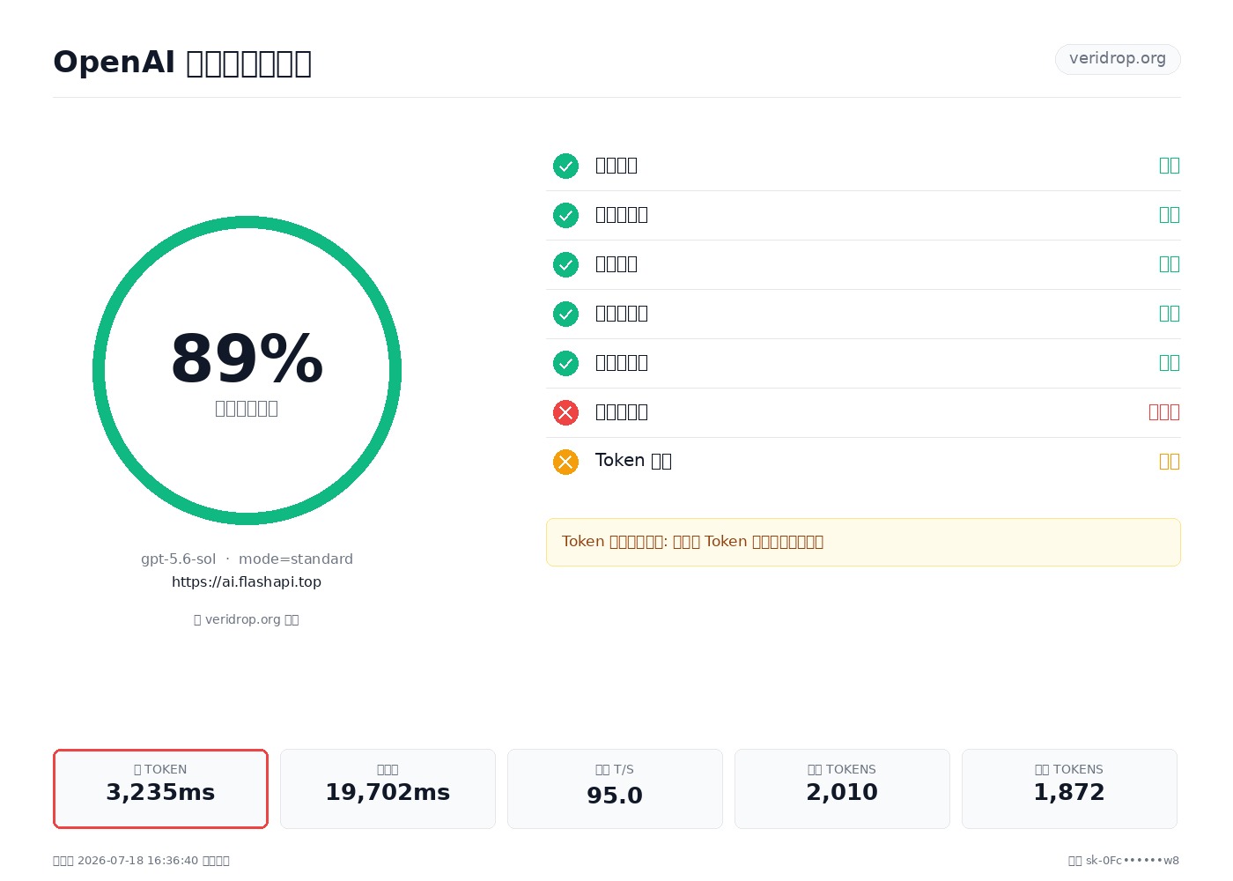The width and height of the screenshot is (1233, 881).
Task: Click the green checkmark icon in the fourth check row
Action: pyautogui.click(x=565, y=314)
